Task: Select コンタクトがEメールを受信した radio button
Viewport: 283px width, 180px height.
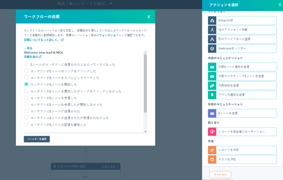Action: tap(26, 98)
